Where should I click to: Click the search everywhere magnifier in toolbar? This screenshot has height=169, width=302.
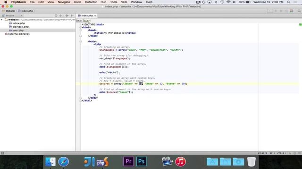pyautogui.click(x=299, y=11)
